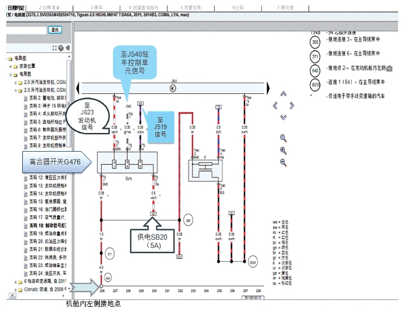Collapse the second 2.0 升汽油发动机 folder
The width and height of the screenshot is (405, 315).
click(x=16, y=90)
